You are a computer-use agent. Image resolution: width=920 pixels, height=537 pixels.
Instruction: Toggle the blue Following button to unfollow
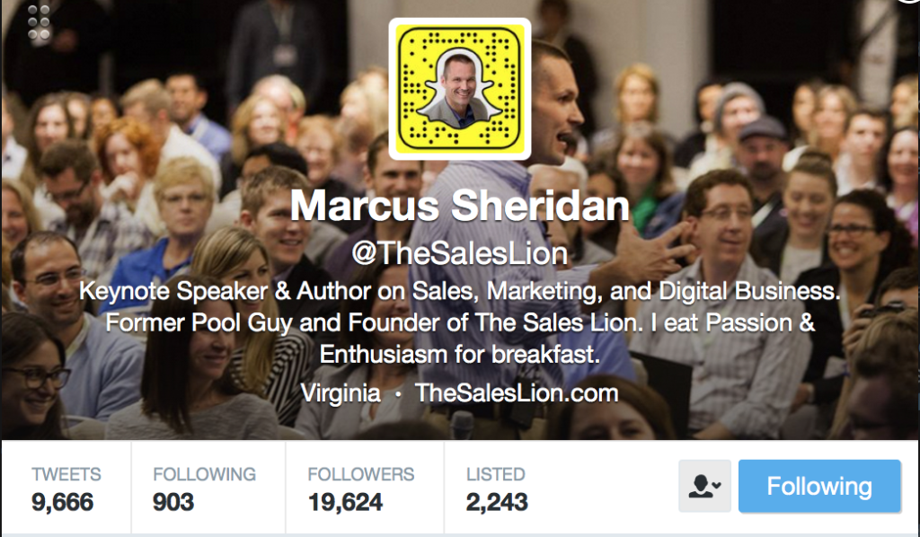click(819, 486)
